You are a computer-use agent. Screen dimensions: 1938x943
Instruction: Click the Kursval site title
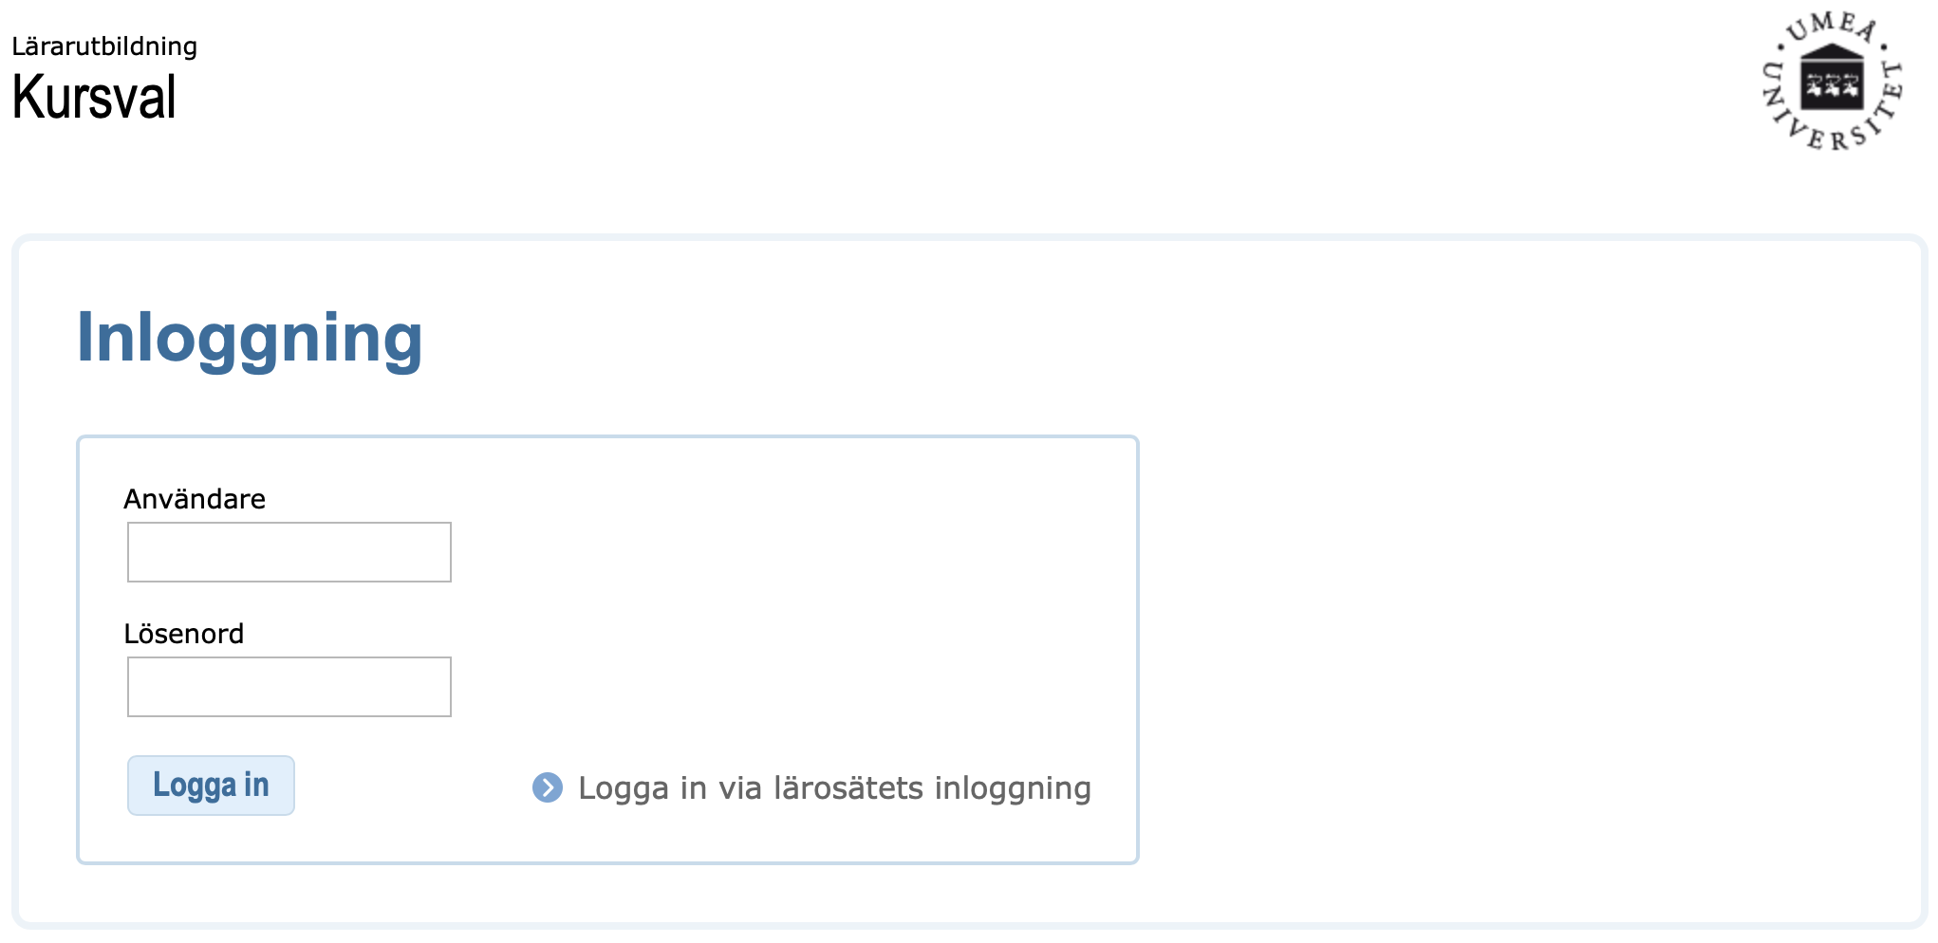(94, 98)
